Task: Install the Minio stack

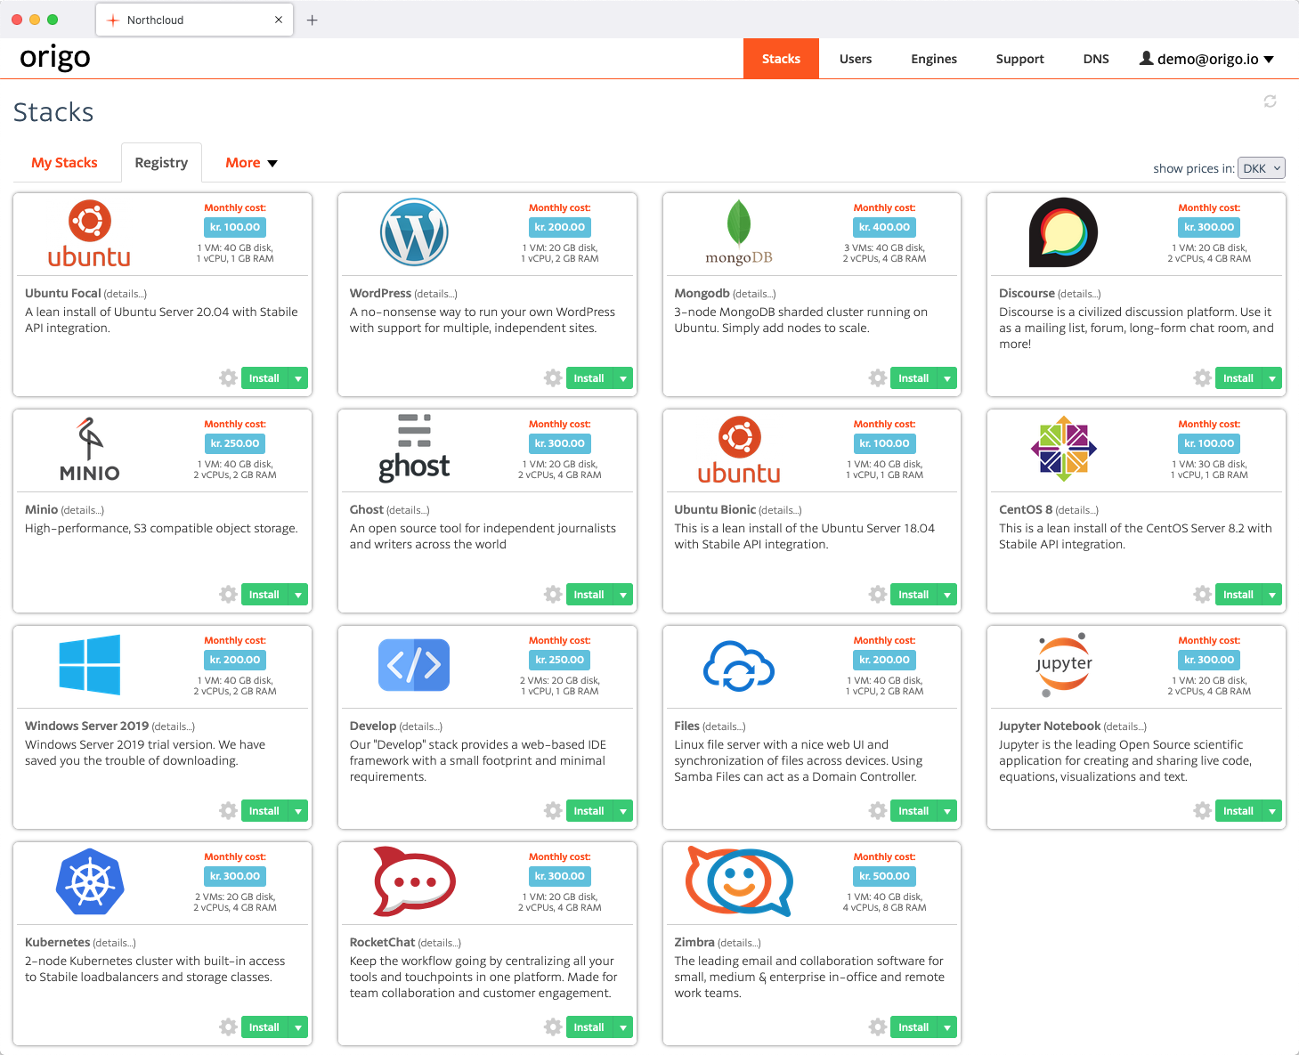Action: coord(264,595)
